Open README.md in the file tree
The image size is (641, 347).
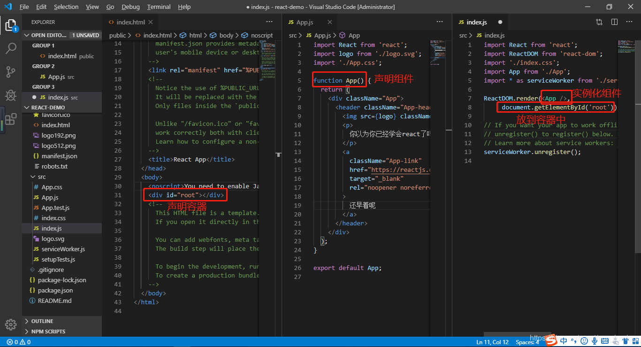62,301
